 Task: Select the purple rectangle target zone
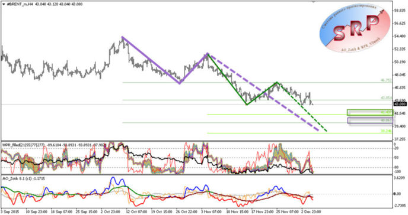click(370, 120)
